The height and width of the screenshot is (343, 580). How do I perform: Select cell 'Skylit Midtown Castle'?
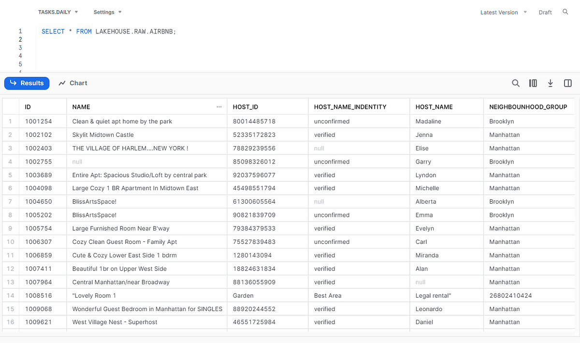point(146,135)
